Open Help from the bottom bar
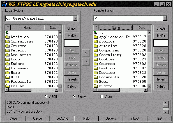173x123 pixels. tap(86, 119)
